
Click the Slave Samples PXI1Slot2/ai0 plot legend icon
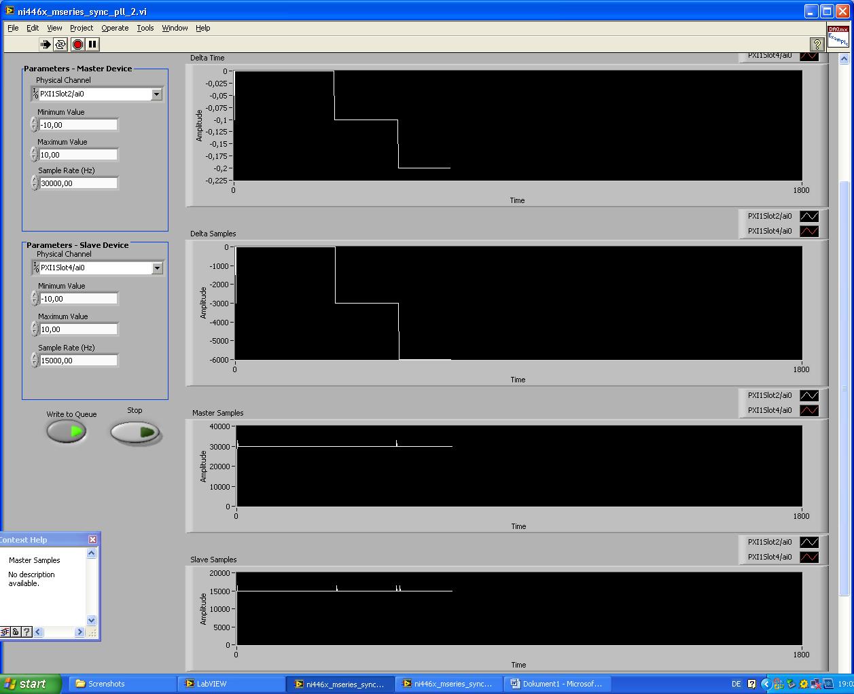[809, 542]
